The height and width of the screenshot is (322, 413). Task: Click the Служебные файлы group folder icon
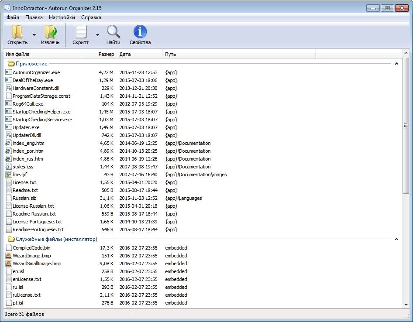pyautogui.click(x=11, y=239)
